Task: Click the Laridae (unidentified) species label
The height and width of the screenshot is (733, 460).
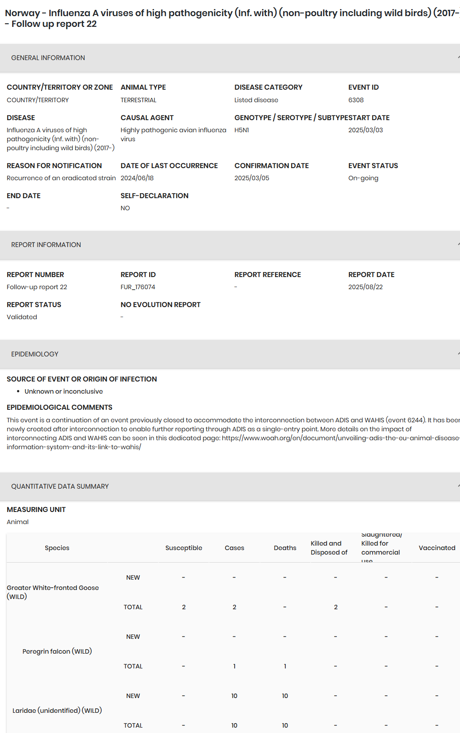Action: [x=57, y=711]
